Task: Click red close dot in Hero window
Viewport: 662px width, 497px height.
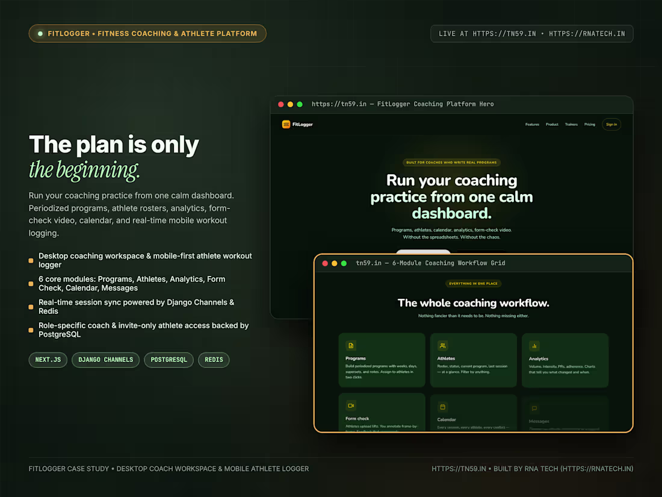Action: (281, 104)
